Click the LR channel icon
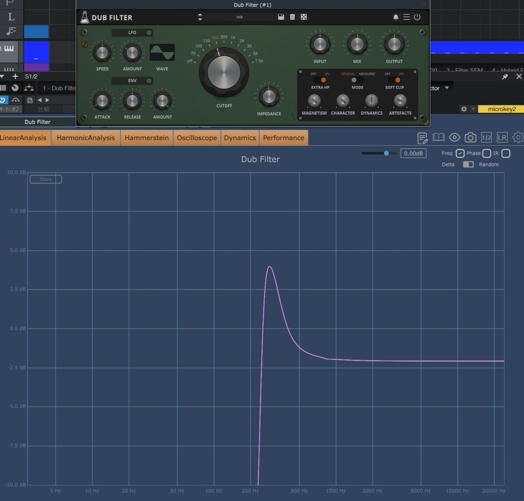Screen dimensions: 524x501 point(502,137)
